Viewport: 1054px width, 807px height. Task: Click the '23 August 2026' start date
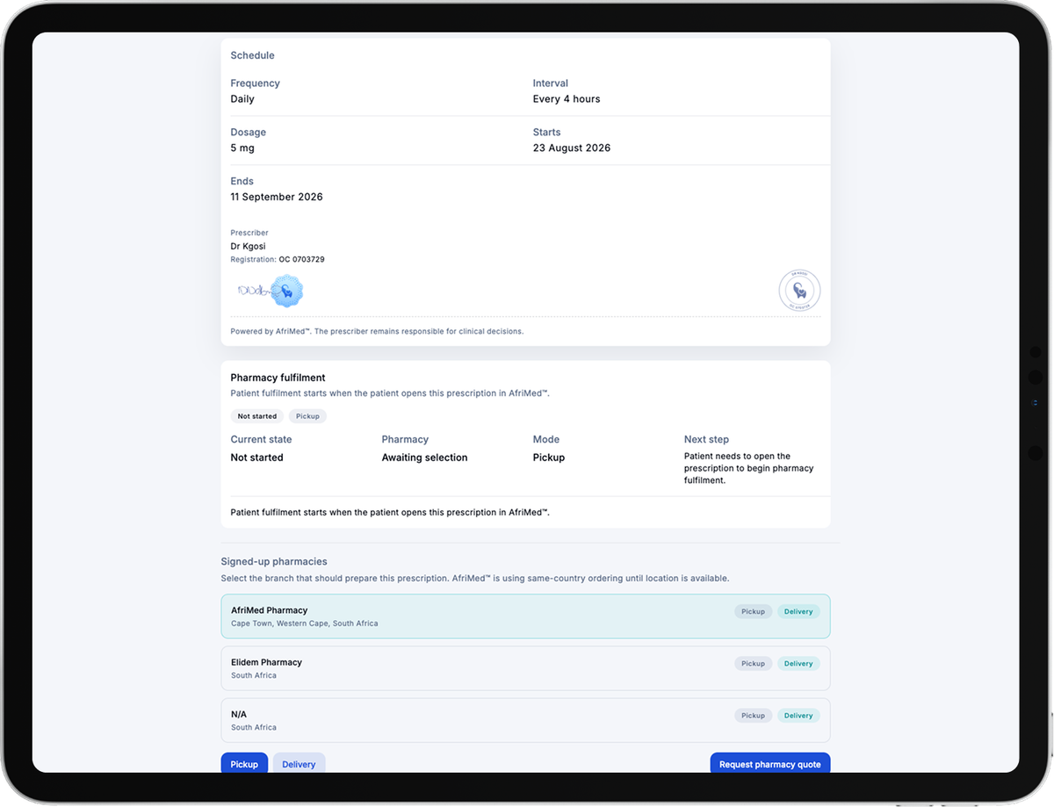tap(572, 148)
